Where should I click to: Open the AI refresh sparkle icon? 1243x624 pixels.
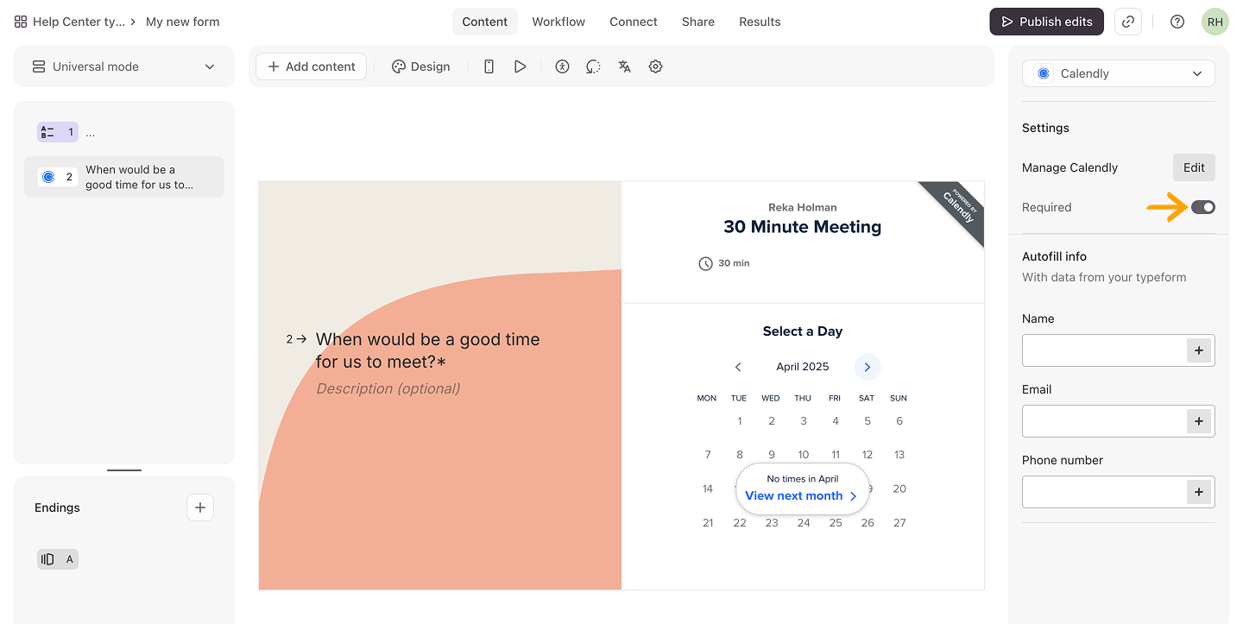593,66
